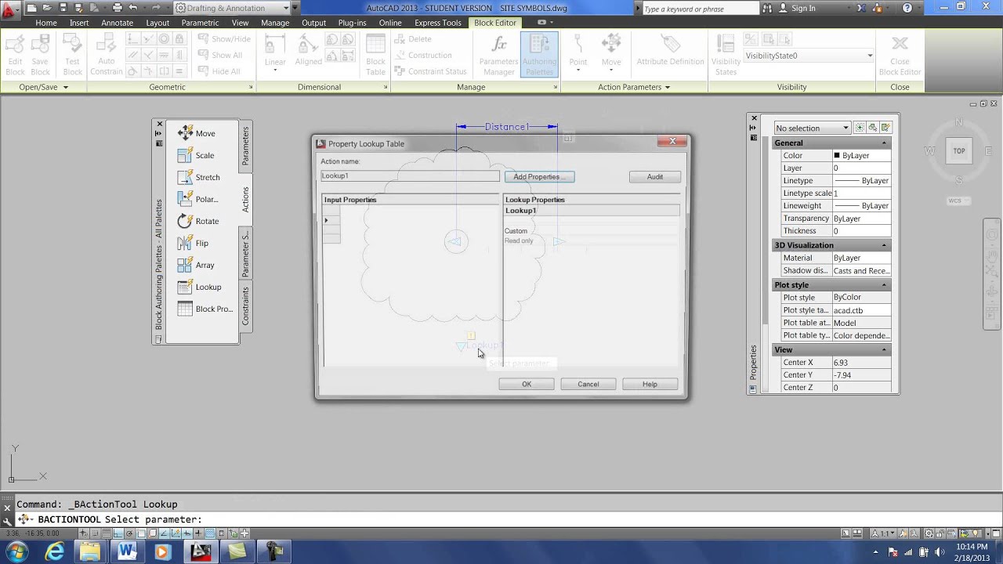Click the Edit Block ribbon icon

point(15,55)
